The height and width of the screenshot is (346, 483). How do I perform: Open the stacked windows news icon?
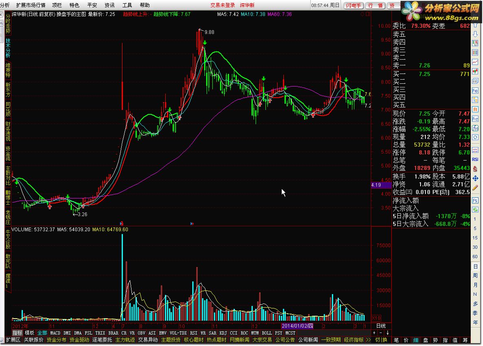[x=475, y=81]
